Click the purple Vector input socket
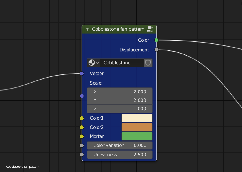 [82, 73]
